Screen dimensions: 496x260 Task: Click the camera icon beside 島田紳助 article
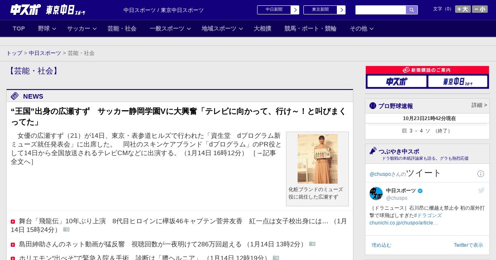click(312, 244)
